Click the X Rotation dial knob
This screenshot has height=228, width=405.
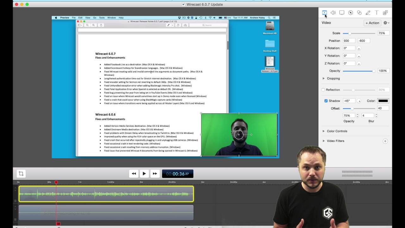[359, 48]
